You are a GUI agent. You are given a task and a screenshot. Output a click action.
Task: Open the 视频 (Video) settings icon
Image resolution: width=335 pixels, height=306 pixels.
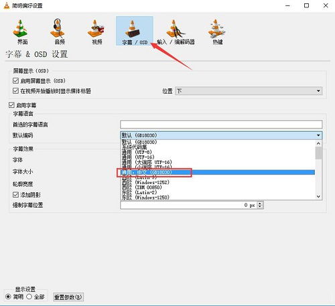(x=96, y=31)
